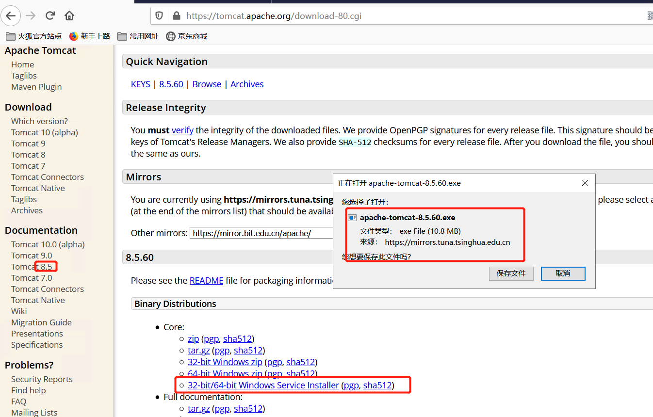Open Tomcat 7.0 documentation link
The width and height of the screenshot is (653, 417).
32,278
